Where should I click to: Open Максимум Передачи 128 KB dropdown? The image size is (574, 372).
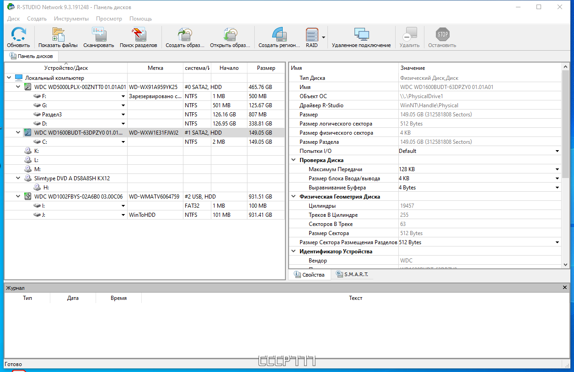tap(557, 169)
